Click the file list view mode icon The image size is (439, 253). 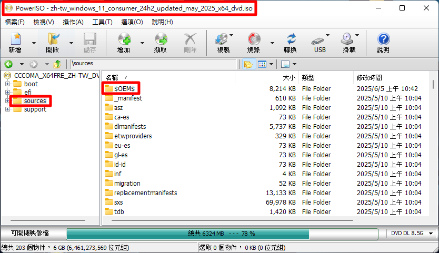coord(262,64)
